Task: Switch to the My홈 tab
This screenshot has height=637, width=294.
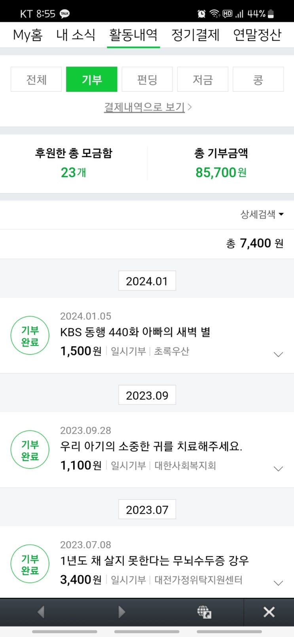Action: (x=28, y=35)
